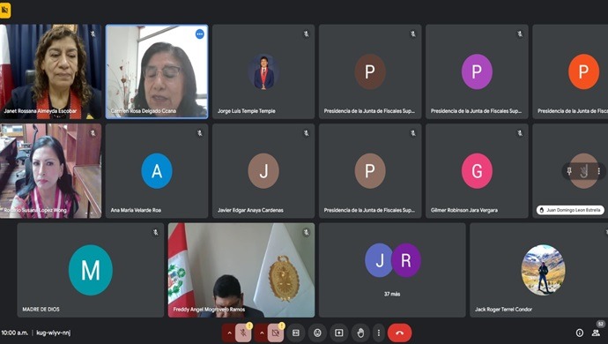Open video settings chevron beside camera
608x344 pixels.
point(262,333)
